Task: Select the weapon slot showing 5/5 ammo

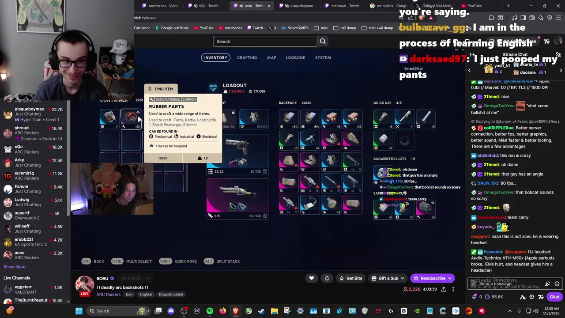Action: pyautogui.click(x=237, y=198)
